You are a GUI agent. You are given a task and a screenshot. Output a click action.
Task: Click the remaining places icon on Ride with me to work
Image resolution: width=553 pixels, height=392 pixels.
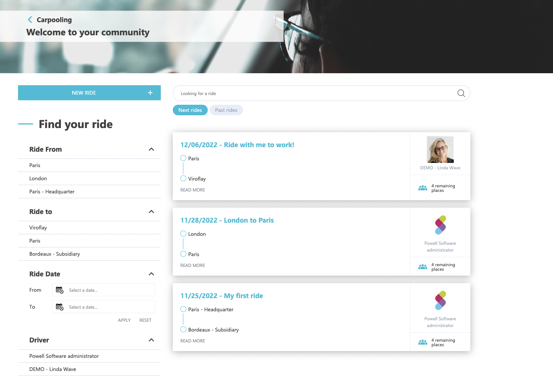tap(422, 188)
